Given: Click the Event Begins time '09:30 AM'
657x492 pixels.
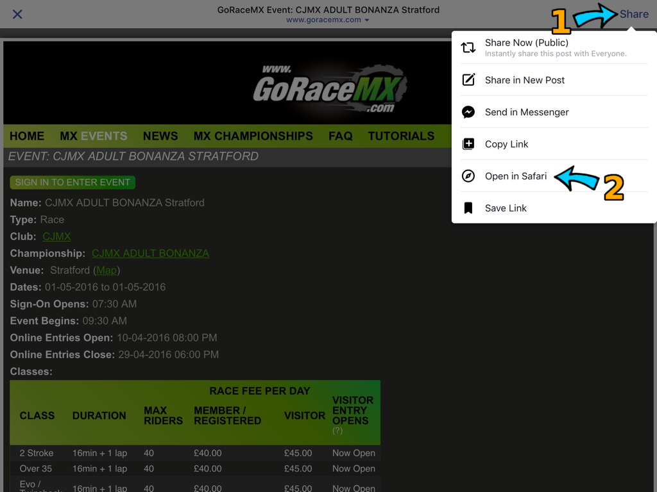Looking at the screenshot, I should [x=105, y=321].
